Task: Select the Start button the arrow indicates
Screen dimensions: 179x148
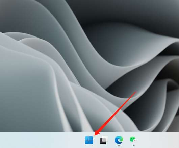Action: pos(89,140)
